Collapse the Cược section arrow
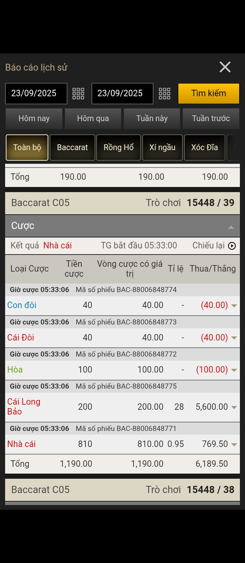Image resolution: width=245 pixels, height=563 pixels. (231, 227)
